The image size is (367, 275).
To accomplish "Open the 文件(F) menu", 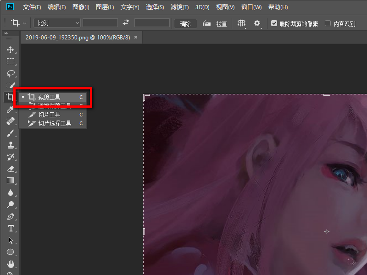I will (x=32, y=7).
